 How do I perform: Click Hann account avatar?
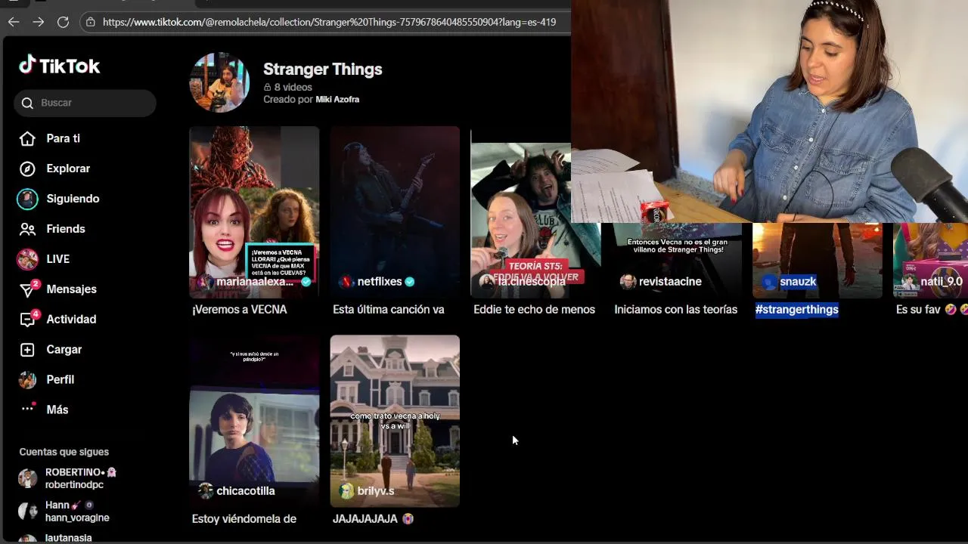pos(28,512)
